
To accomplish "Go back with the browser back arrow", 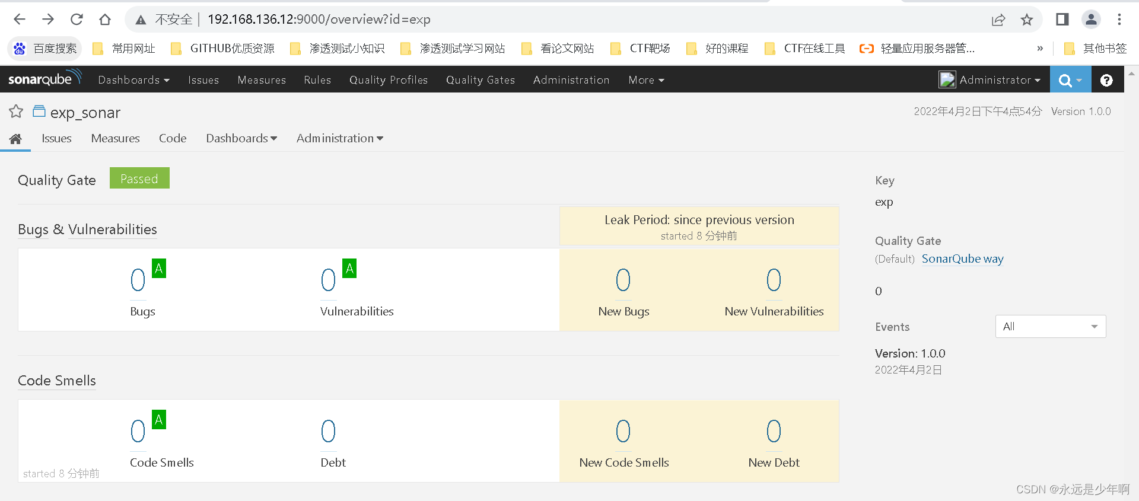I will click(20, 20).
